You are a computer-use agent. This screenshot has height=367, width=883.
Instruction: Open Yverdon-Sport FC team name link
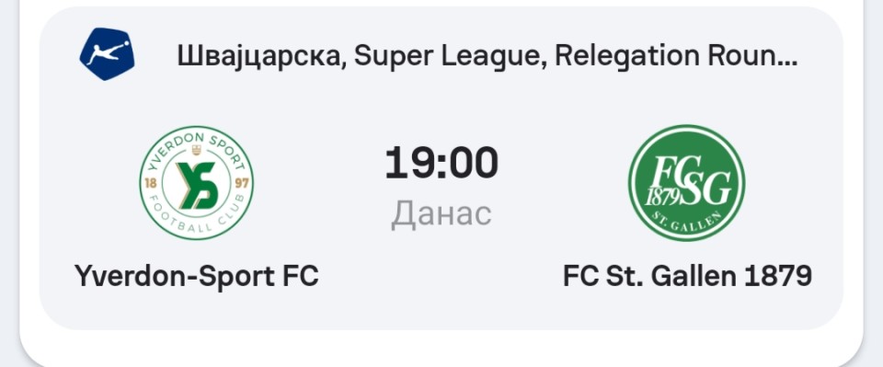click(x=197, y=276)
